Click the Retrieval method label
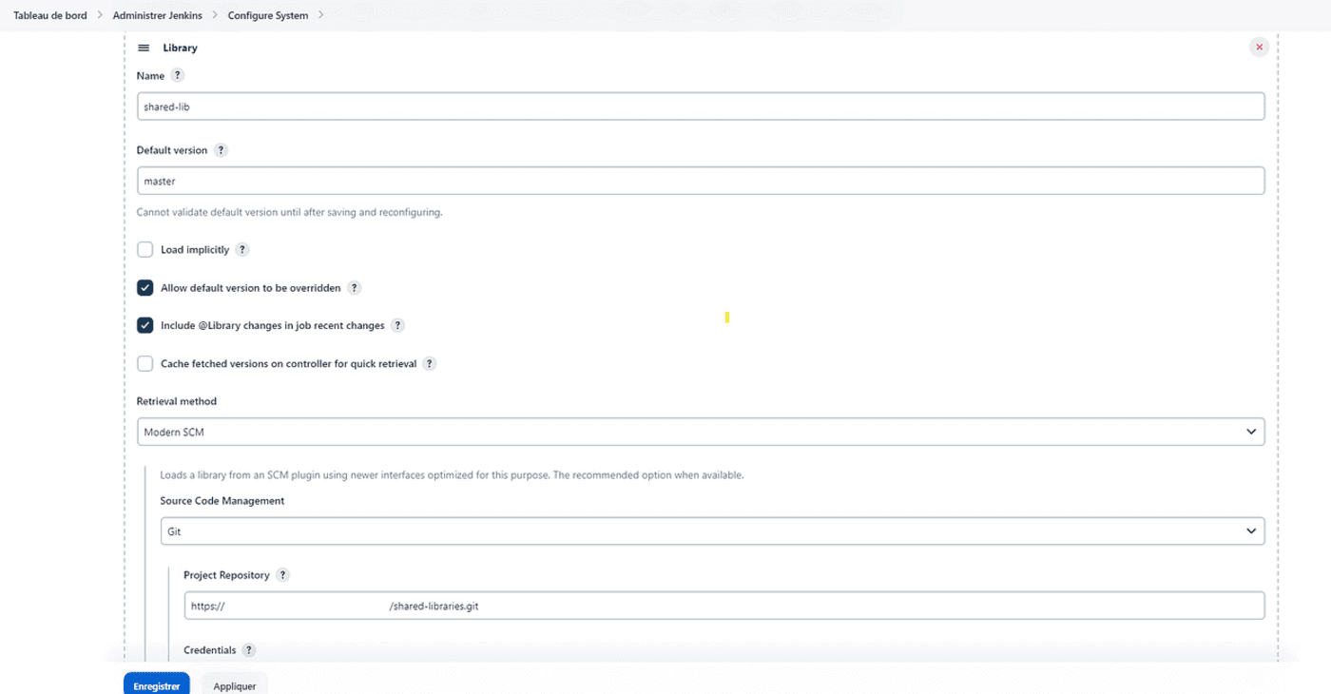This screenshot has width=1331, height=694. point(177,401)
